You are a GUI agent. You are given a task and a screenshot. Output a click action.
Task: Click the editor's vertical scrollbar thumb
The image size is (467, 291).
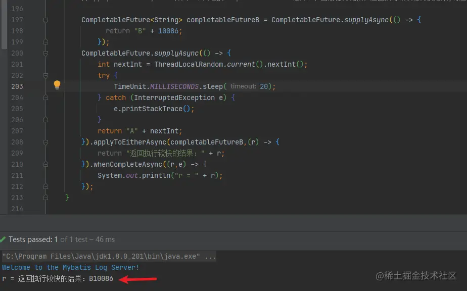4,24
